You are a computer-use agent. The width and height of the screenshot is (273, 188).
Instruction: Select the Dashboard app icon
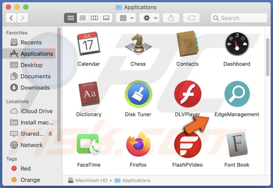coord(237,44)
